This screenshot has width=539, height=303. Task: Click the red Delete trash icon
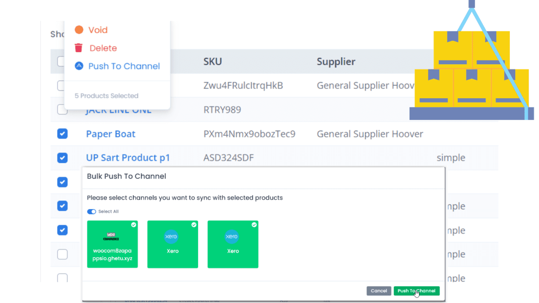click(79, 48)
